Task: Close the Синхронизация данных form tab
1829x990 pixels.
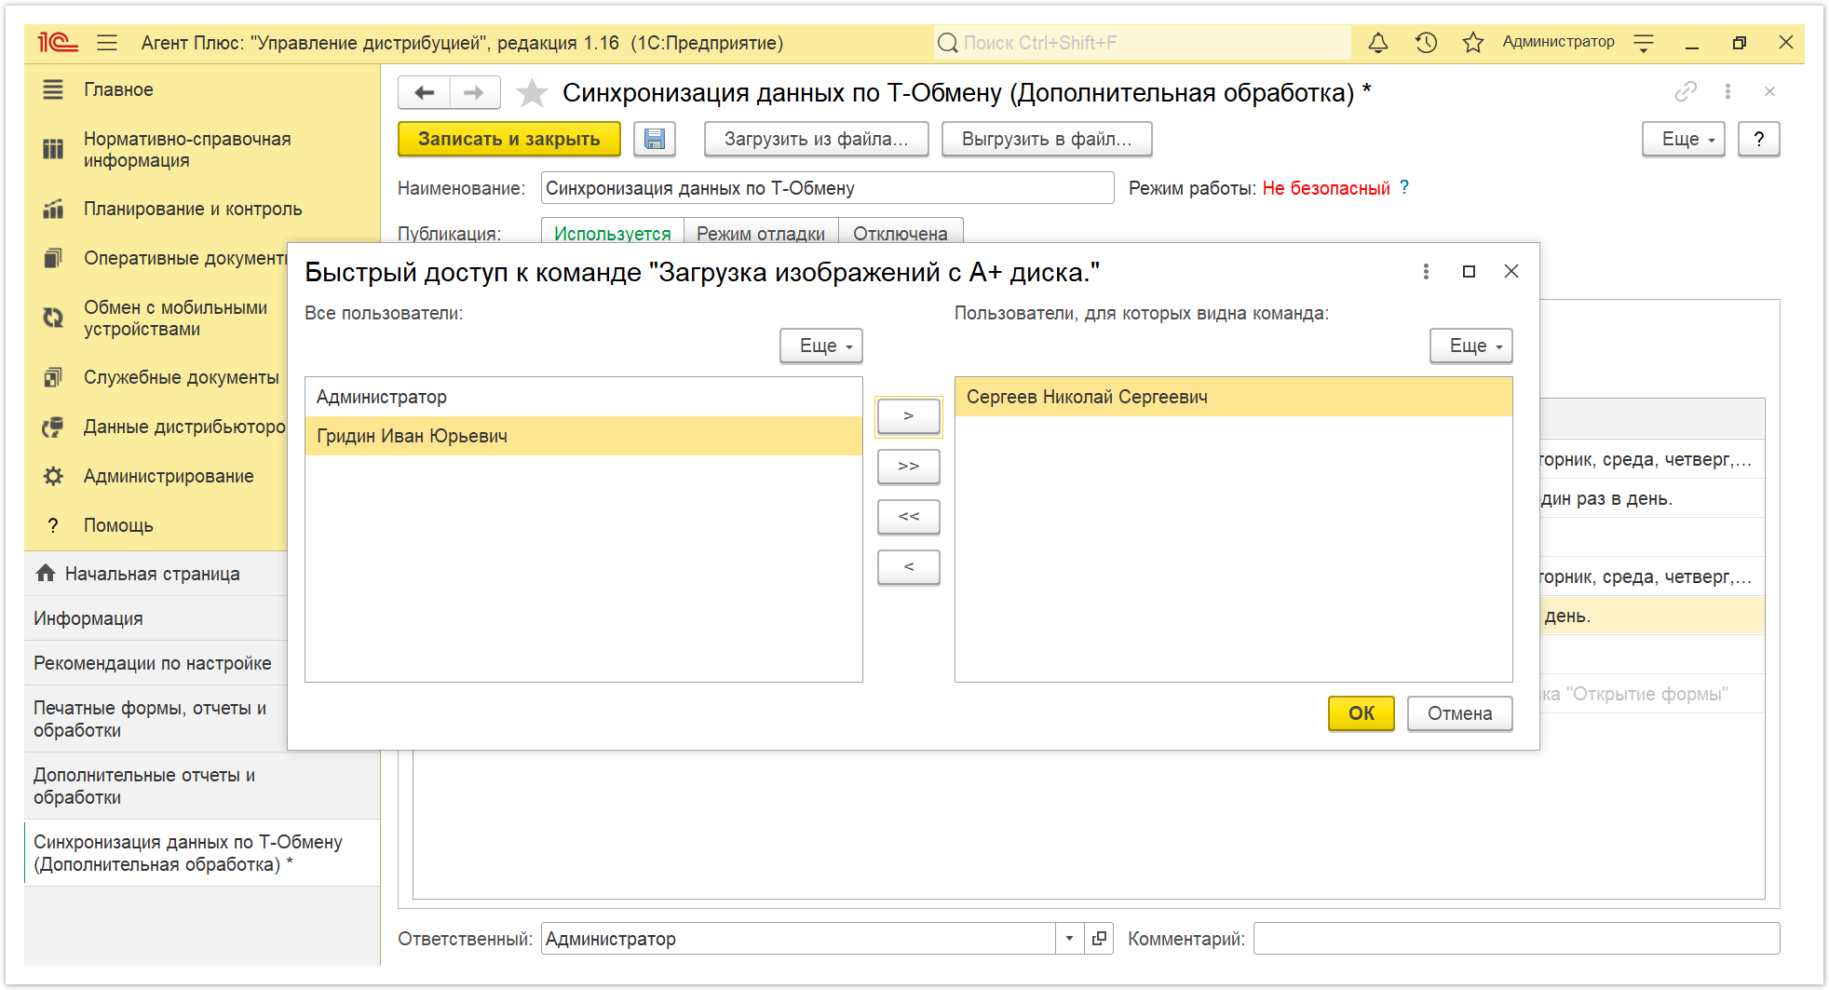Action: click(x=1769, y=91)
